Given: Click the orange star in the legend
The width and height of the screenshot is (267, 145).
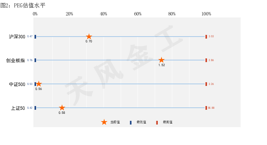Looking at the screenshot, I should (104, 122).
